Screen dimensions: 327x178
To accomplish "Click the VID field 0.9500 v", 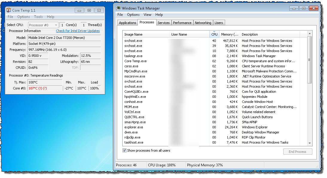I will point(38,56).
